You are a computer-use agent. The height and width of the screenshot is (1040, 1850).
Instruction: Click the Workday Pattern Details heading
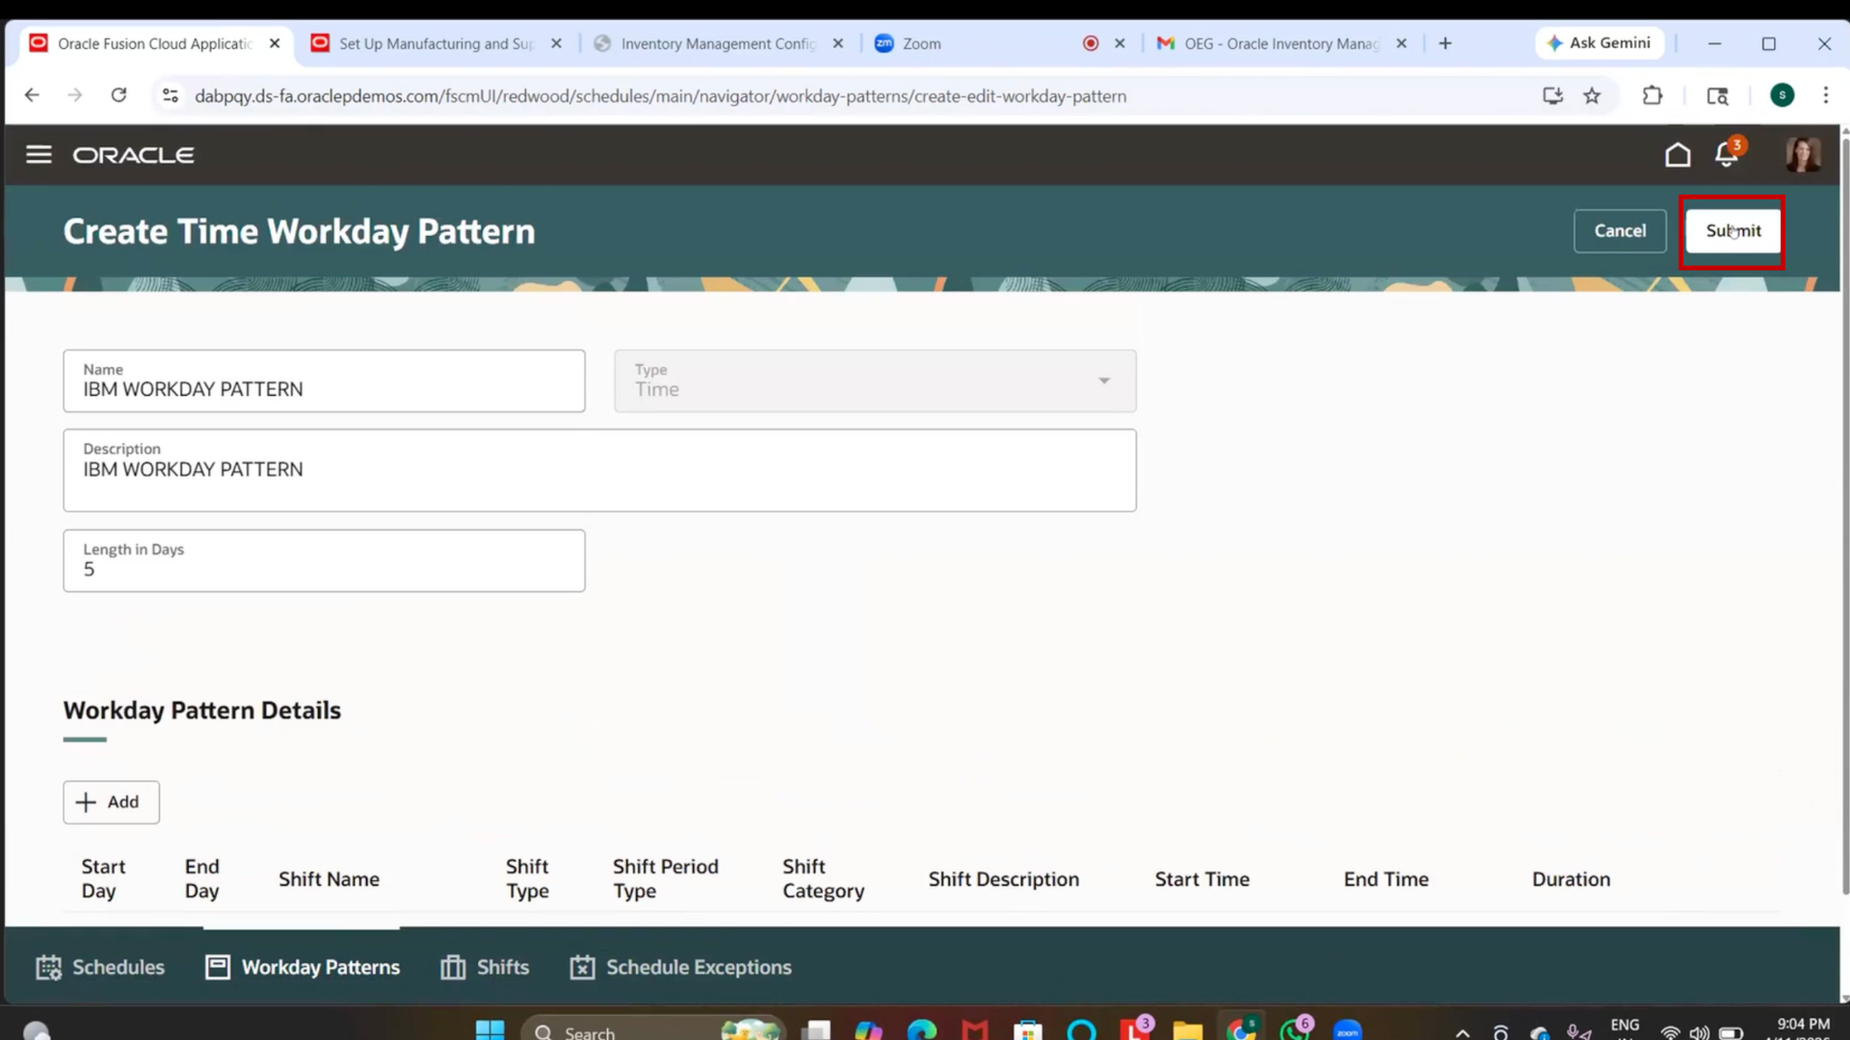pos(201,711)
